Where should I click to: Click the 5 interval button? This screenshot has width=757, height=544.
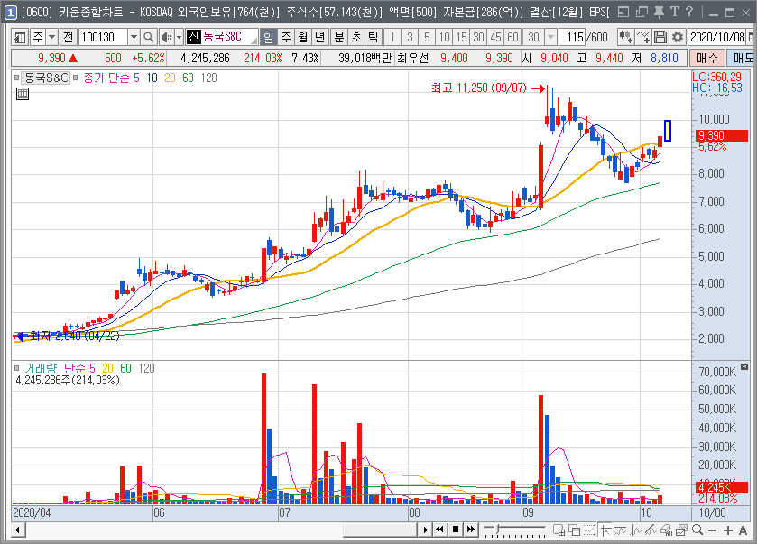pos(428,37)
